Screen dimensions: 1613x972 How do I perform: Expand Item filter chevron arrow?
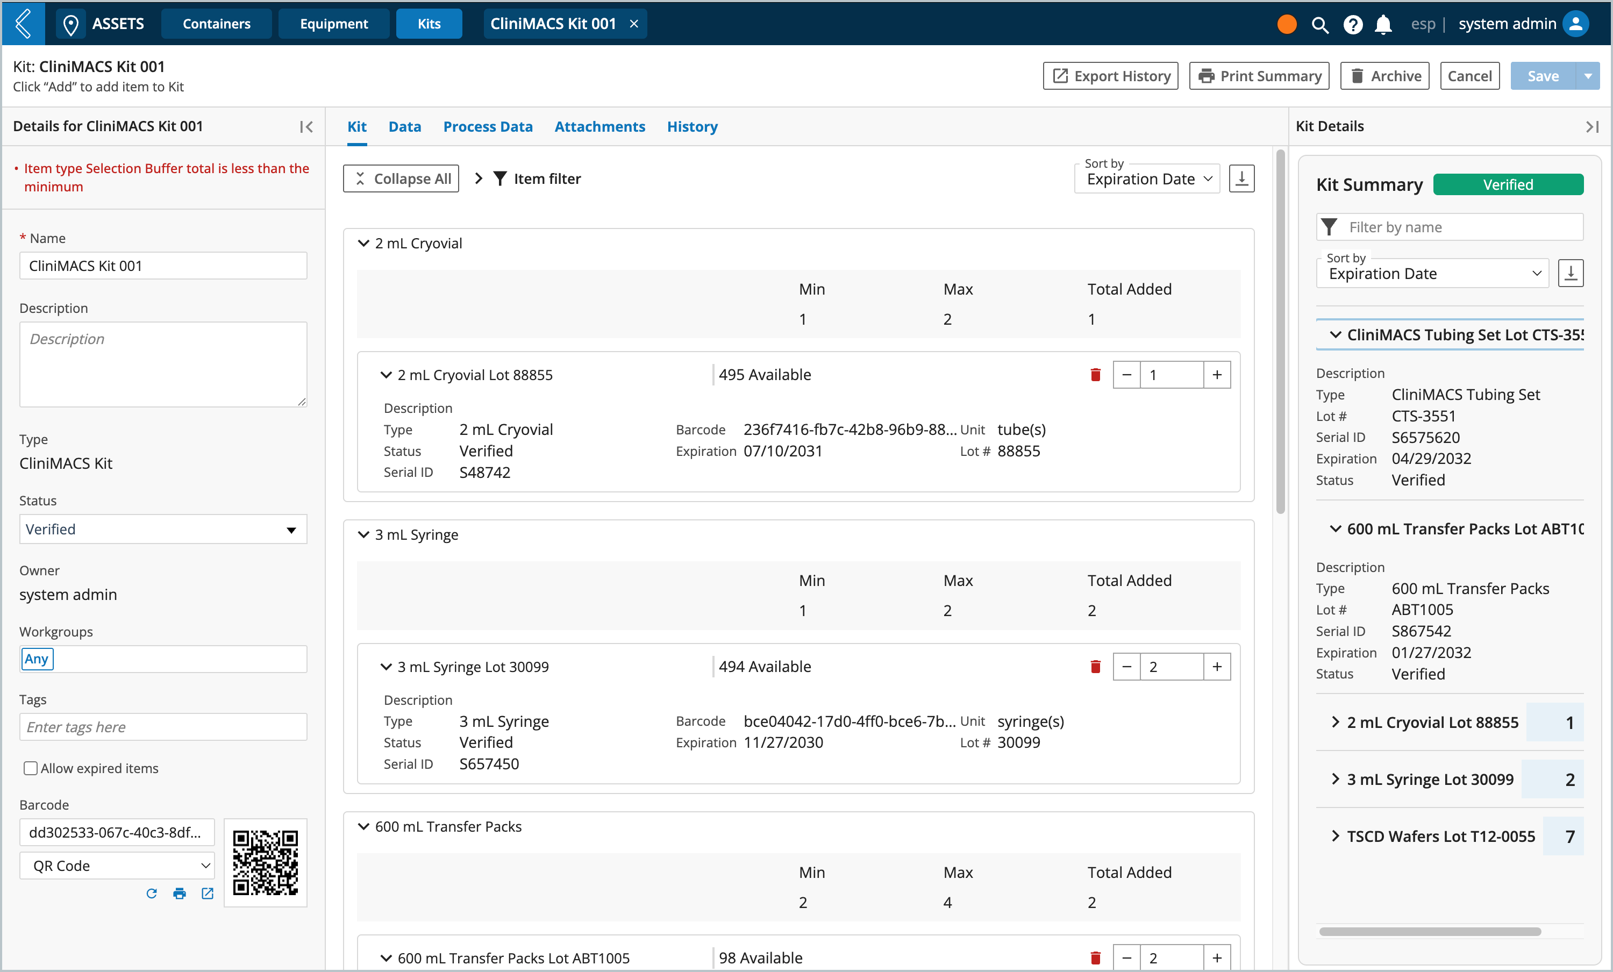point(479,178)
